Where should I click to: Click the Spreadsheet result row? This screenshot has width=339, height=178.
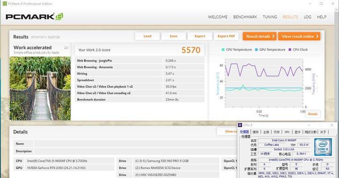pyautogui.click(x=140, y=80)
